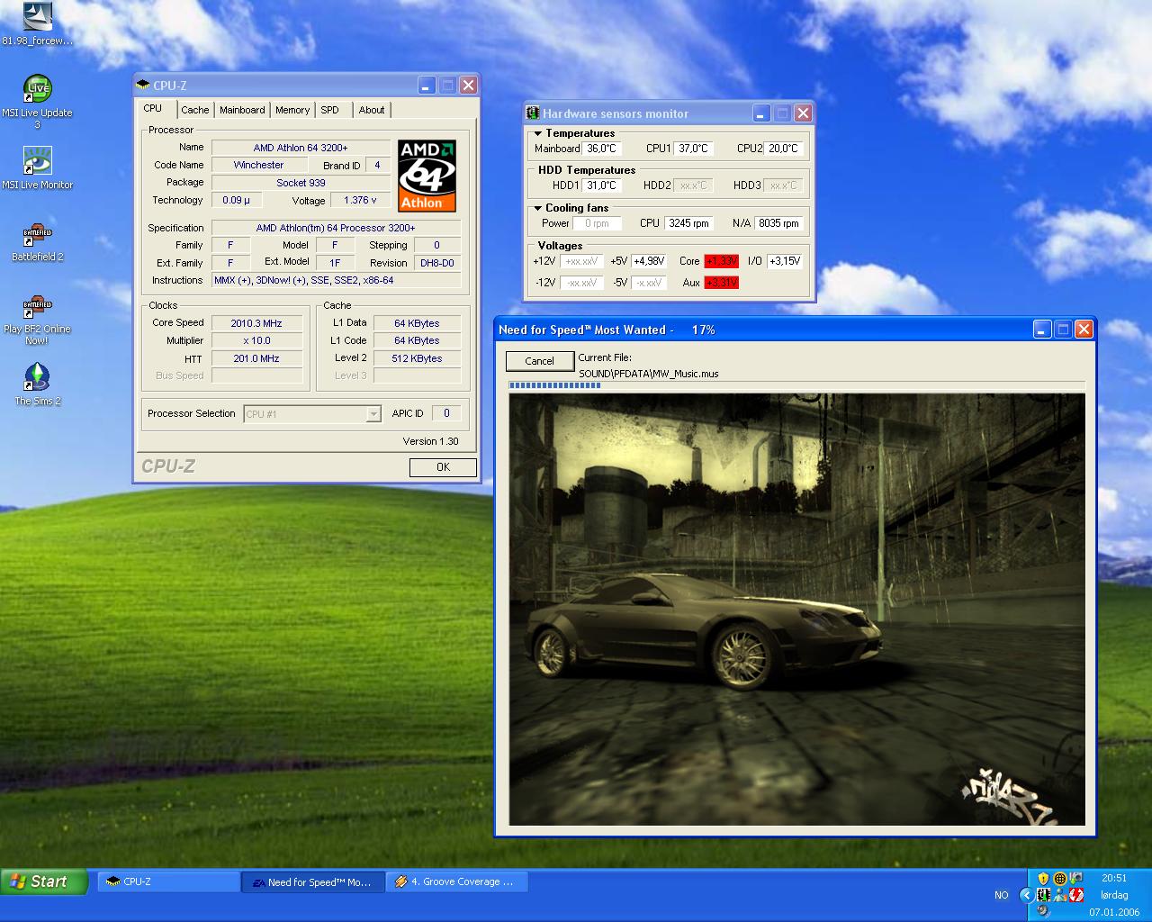
Task: Click the AMD Athlon 64 logo in CPU-Z
Action: point(427,176)
